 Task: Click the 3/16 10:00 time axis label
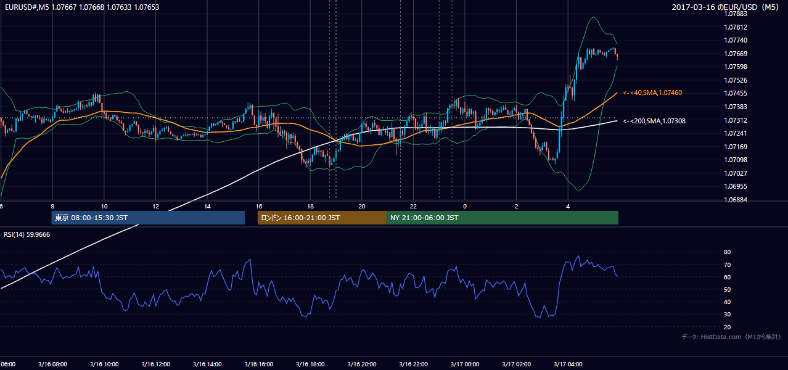(104, 364)
